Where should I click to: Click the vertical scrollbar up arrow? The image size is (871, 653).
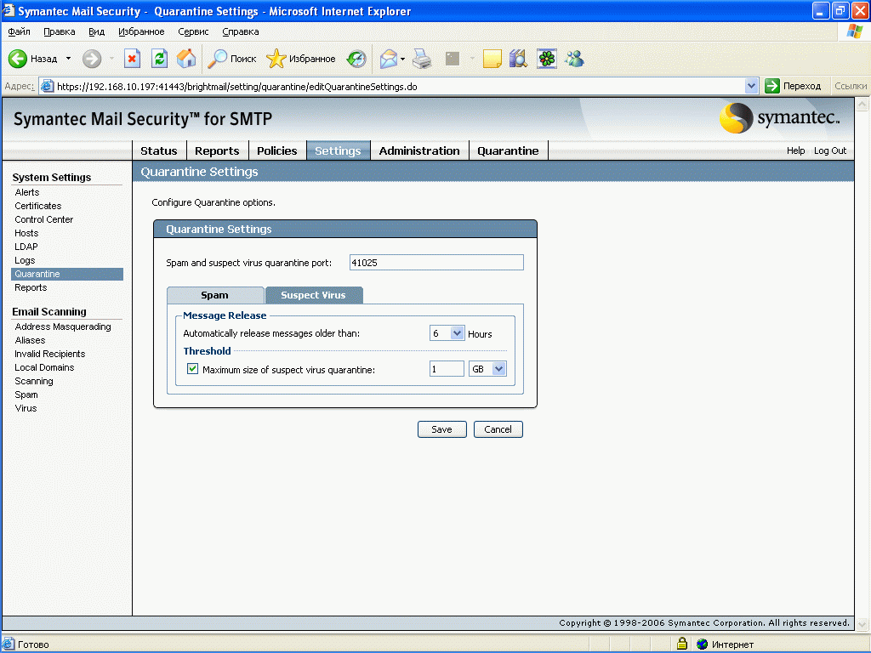pyautogui.click(x=862, y=105)
